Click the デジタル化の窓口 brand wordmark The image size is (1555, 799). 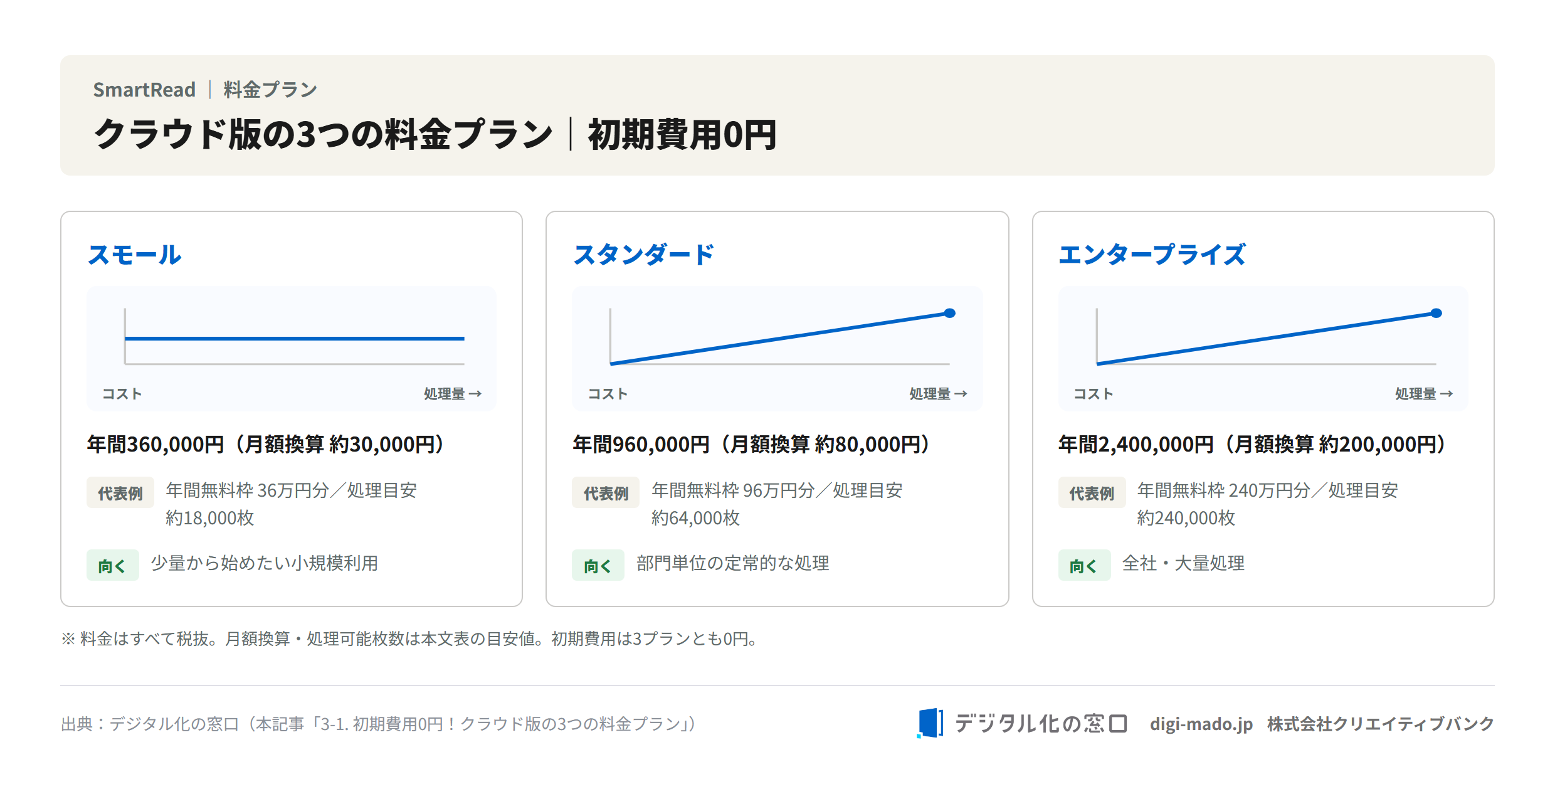point(1041,724)
